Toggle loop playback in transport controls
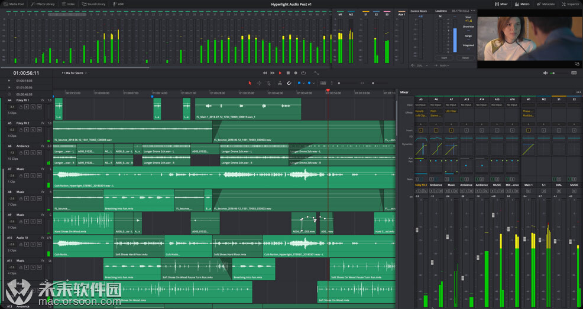Image resolution: width=583 pixels, height=309 pixels. 303,73
